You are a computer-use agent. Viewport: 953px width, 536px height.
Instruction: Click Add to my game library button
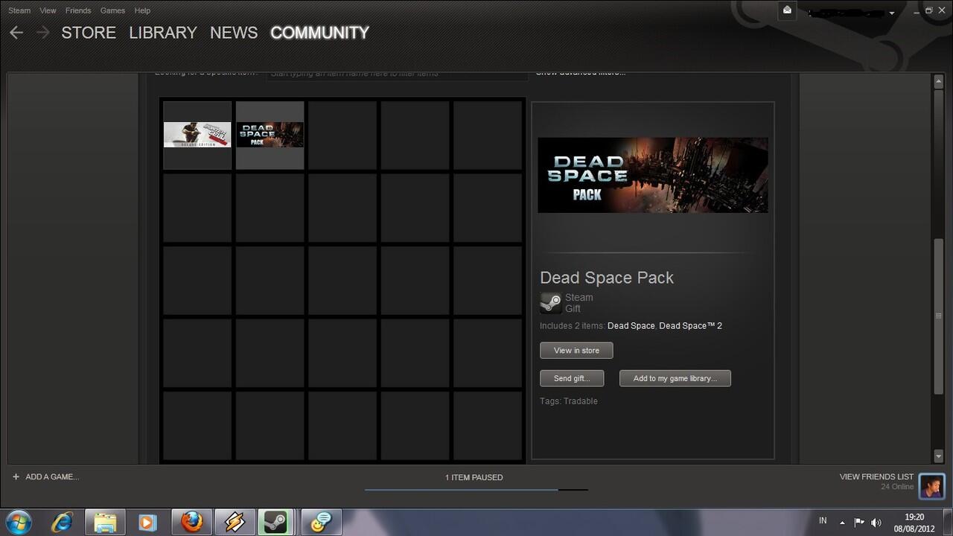(x=675, y=378)
